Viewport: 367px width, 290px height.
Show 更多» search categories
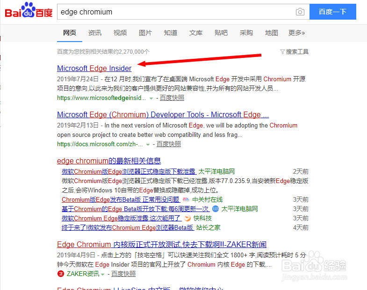coord(296,33)
